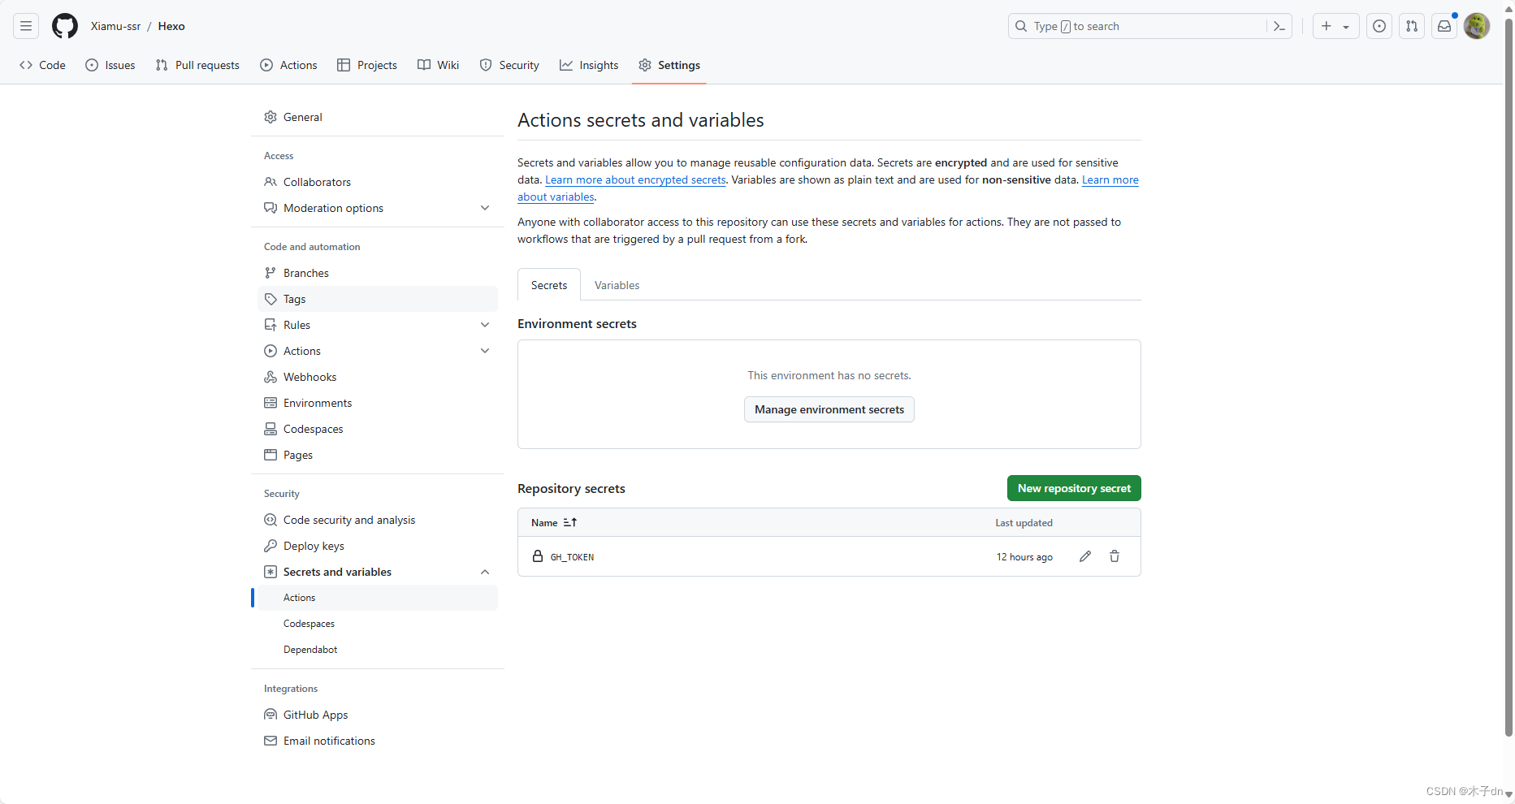The image size is (1515, 804).
Task: Open Codespaces settings in sidebar
Action: click(378, 429)
